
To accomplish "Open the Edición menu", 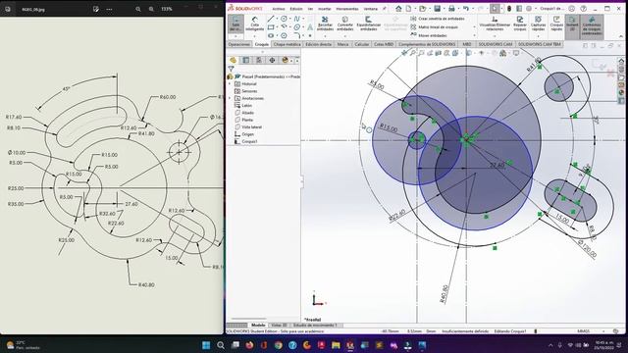I will [x=296, y=9].
